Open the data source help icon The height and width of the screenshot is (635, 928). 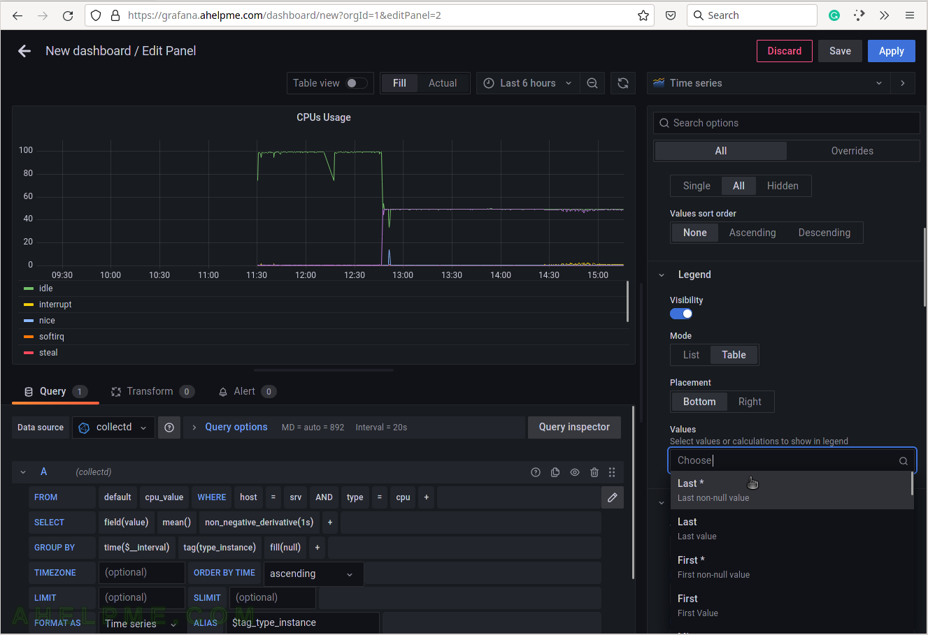(169, 428)
